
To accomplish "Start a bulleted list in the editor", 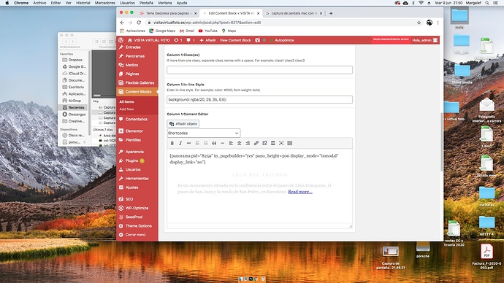I will (197, 143).
